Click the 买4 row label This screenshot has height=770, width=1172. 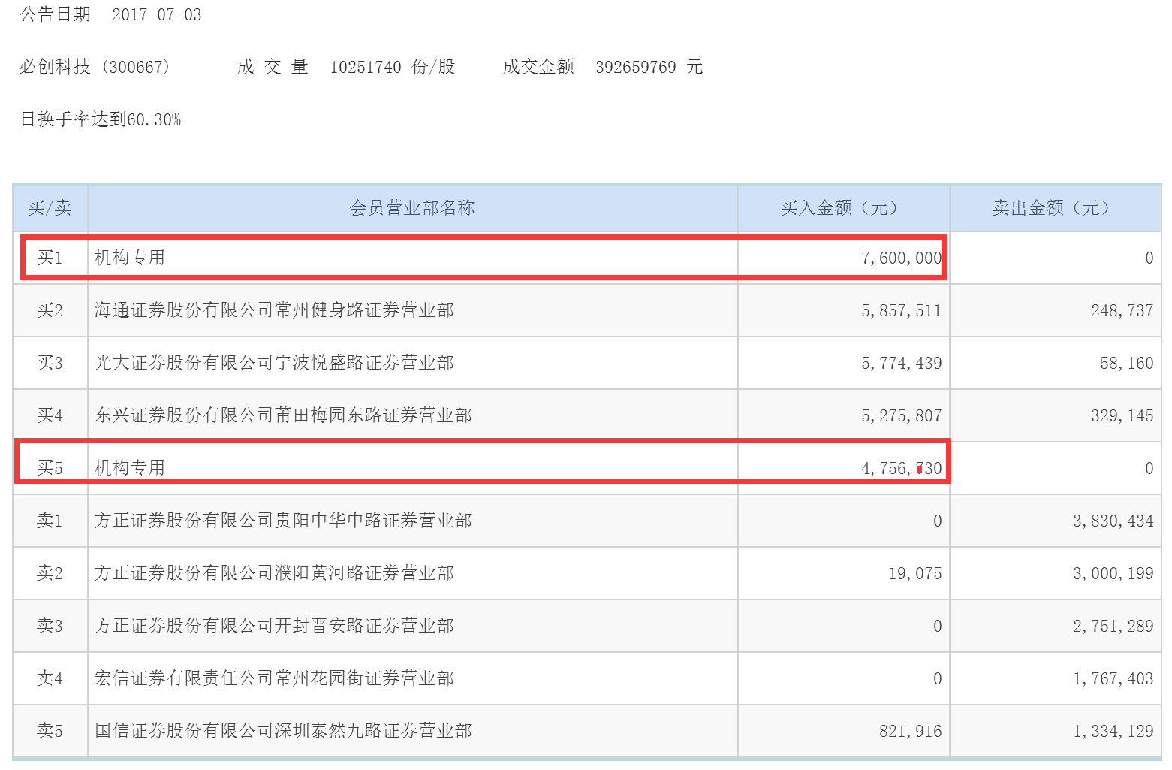(50, 415)
